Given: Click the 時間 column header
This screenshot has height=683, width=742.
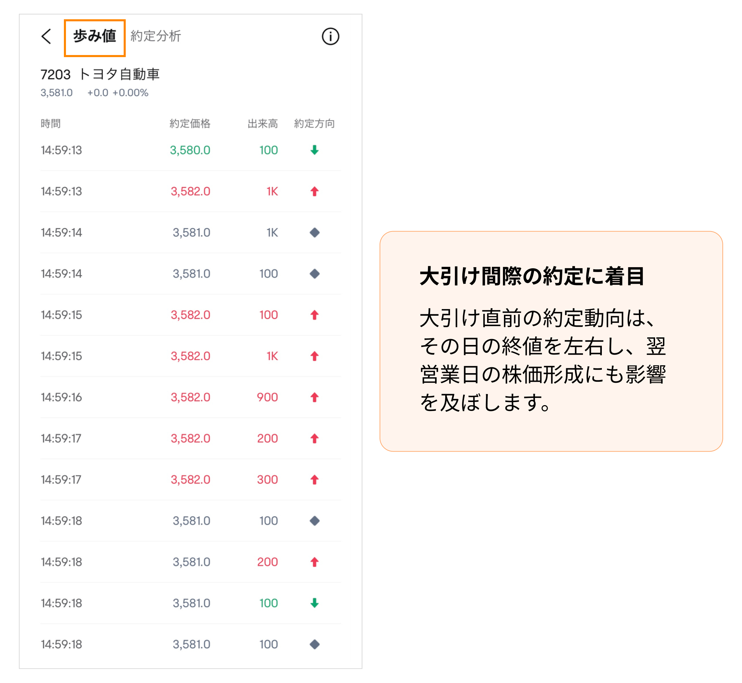Looking at the screenshot, I should pyautogui.click(x=50, y=123).
